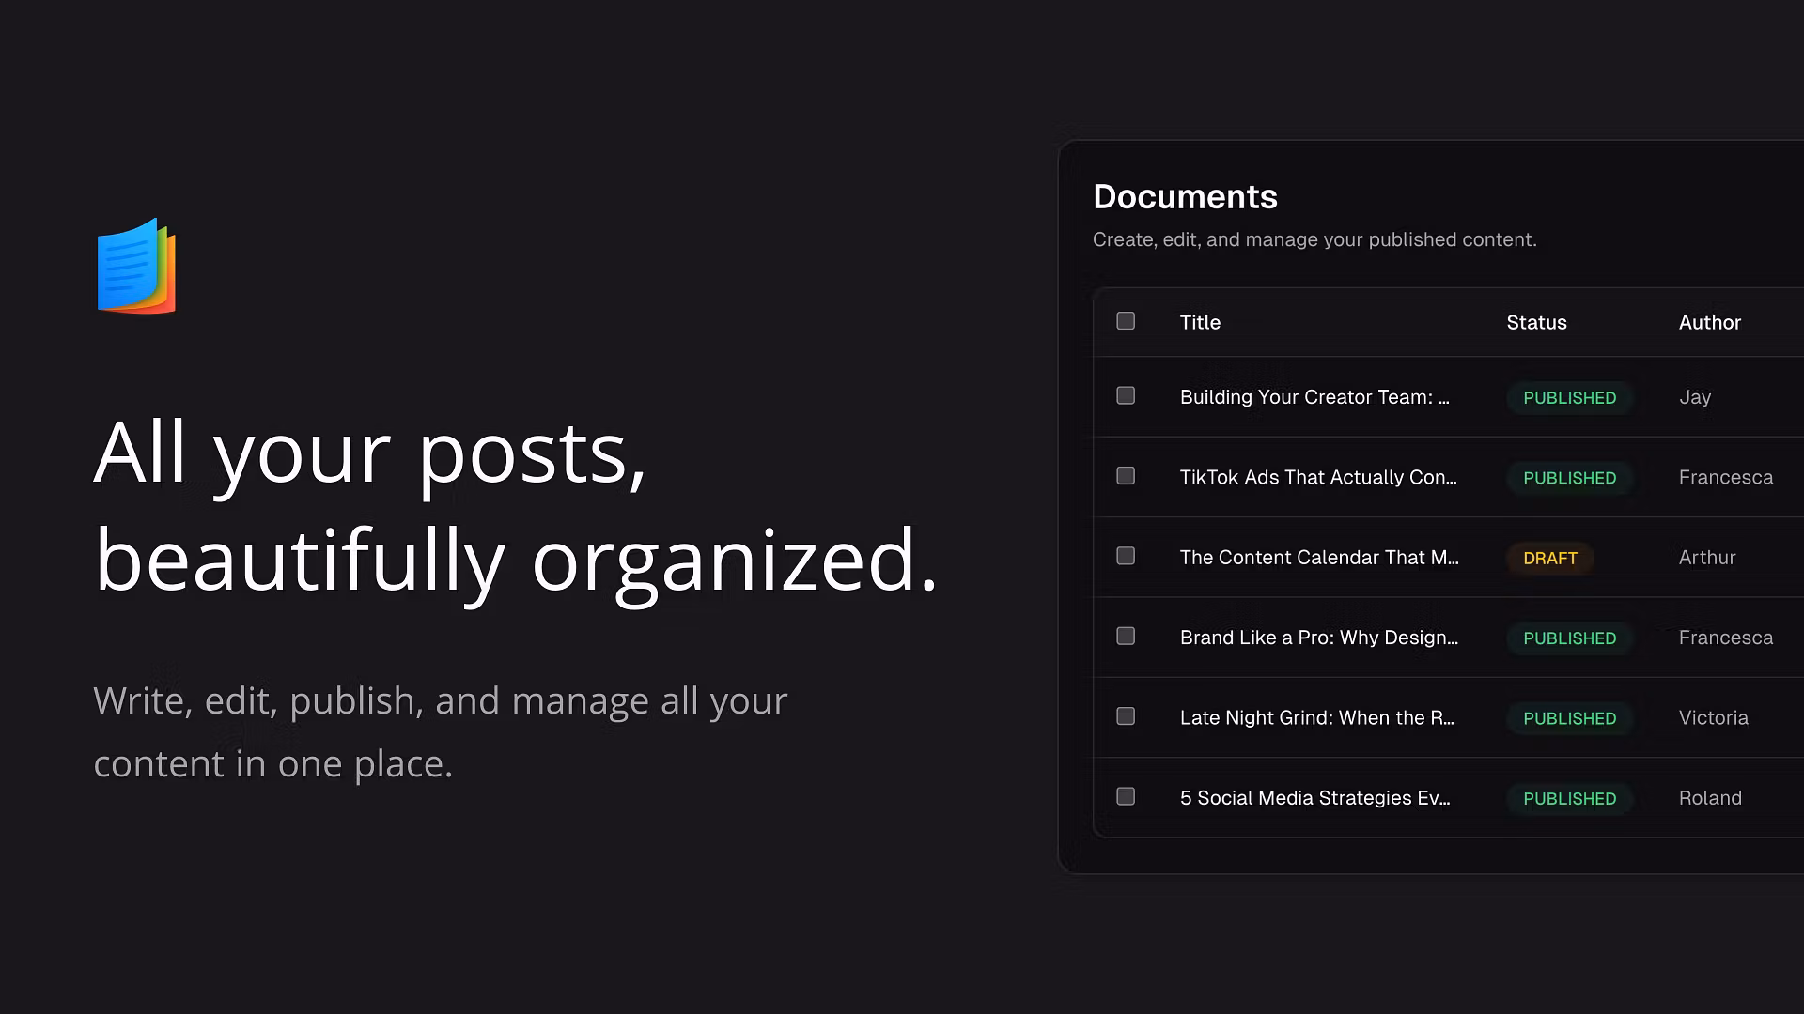Sort by the Author column header

tap(1709, 322)
